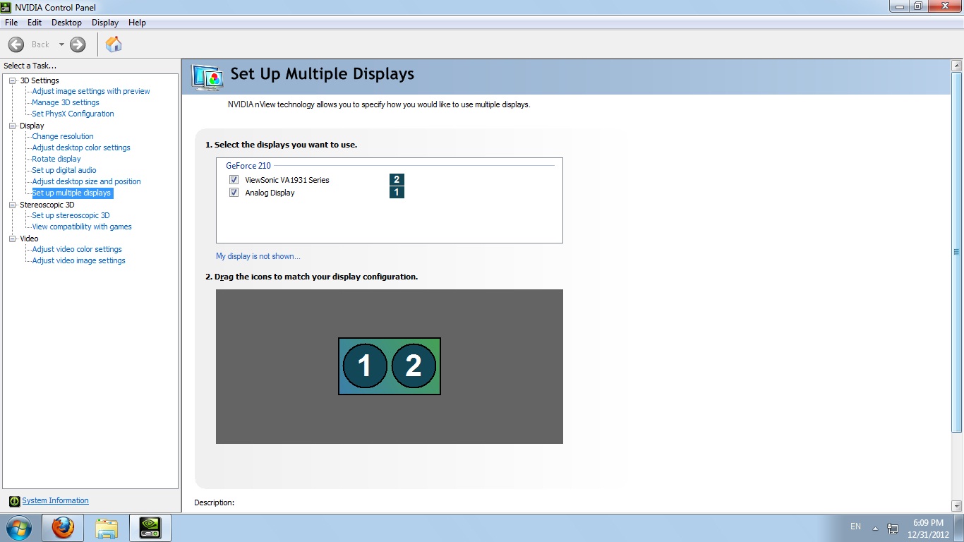The image size is (964, 542).
Task: Click the scrollbar up arrow
Action: [957, 66]
